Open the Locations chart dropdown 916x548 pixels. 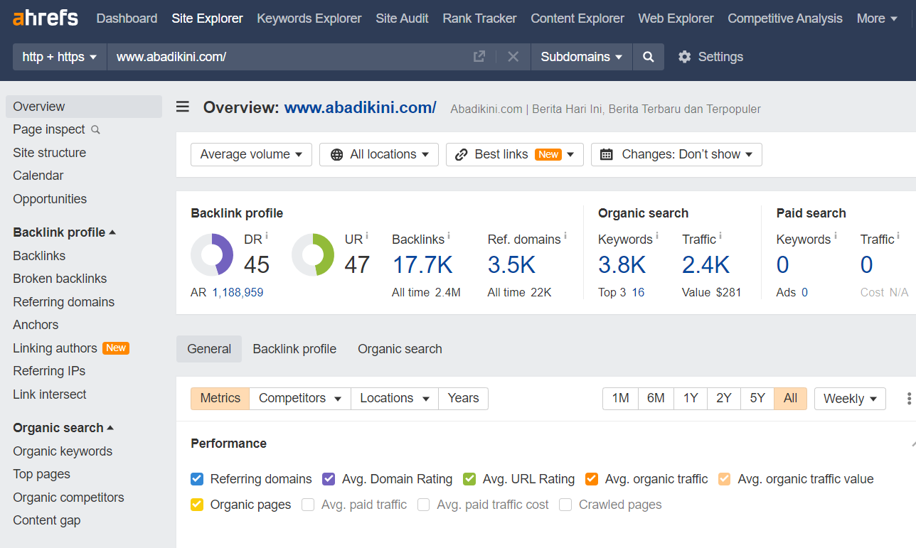(x=395, y=398)
